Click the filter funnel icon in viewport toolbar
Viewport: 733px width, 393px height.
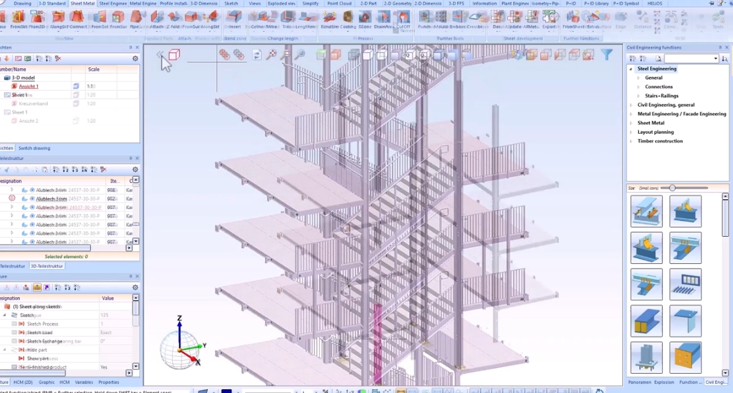(606, 55)
